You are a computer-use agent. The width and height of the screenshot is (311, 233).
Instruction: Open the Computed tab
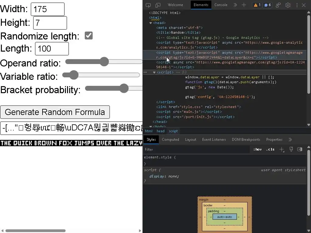pyautogui.click(x=170, y=140)
